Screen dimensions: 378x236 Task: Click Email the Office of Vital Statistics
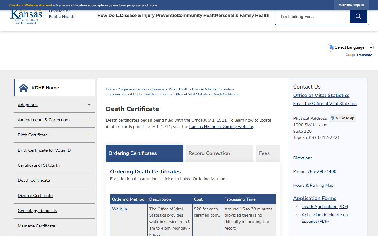[x=325, y=104]
